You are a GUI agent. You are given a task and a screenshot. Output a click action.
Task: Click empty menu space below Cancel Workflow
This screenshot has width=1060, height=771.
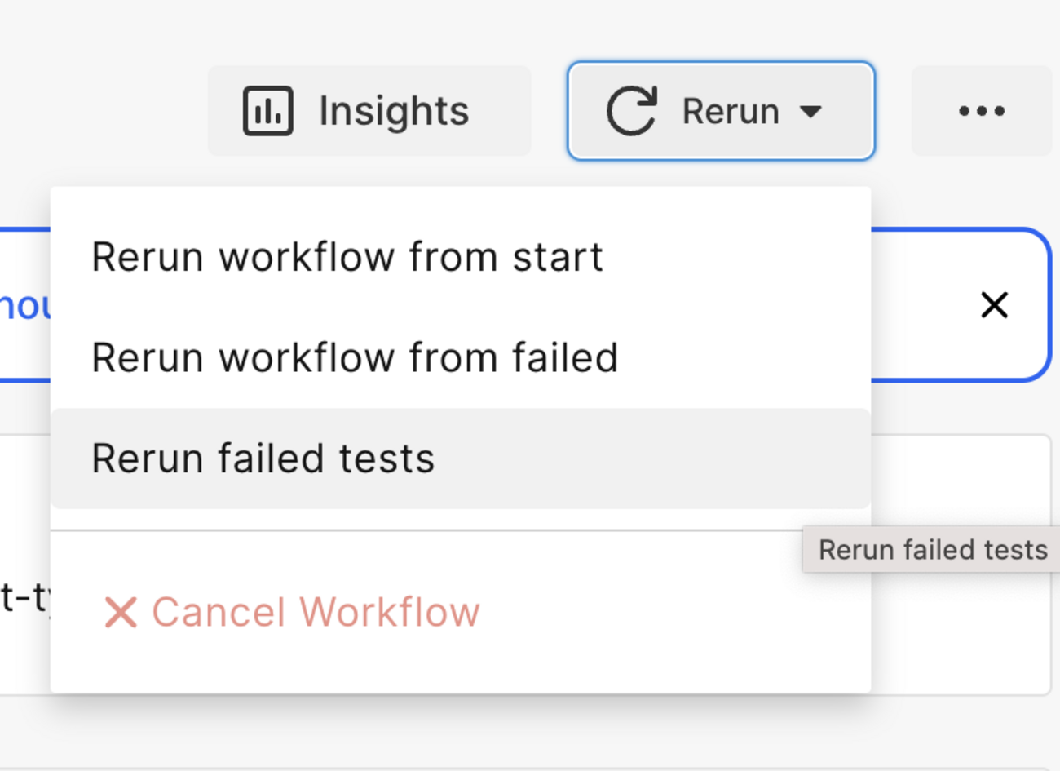461,667
